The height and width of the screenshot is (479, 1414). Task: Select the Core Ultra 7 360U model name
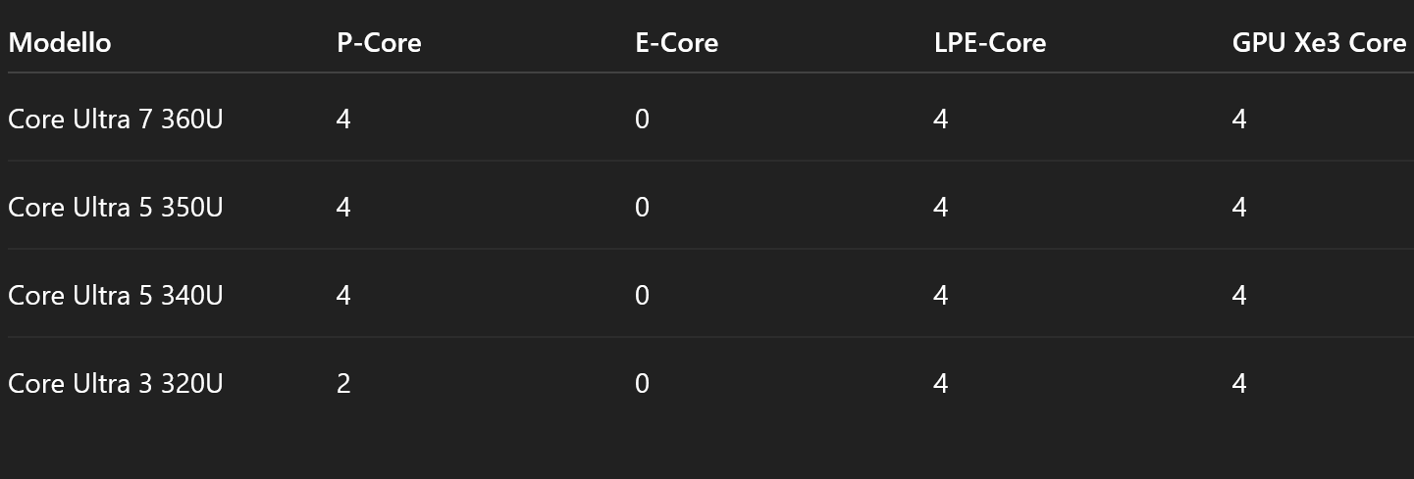116,120
